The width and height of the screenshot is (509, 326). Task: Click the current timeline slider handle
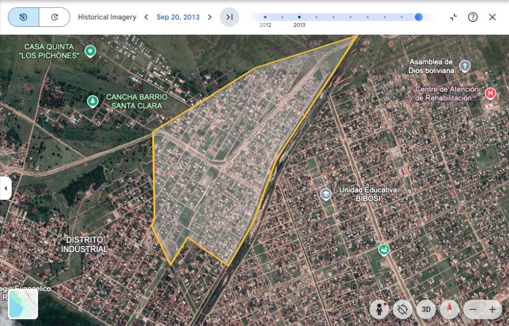coord(419,17)
